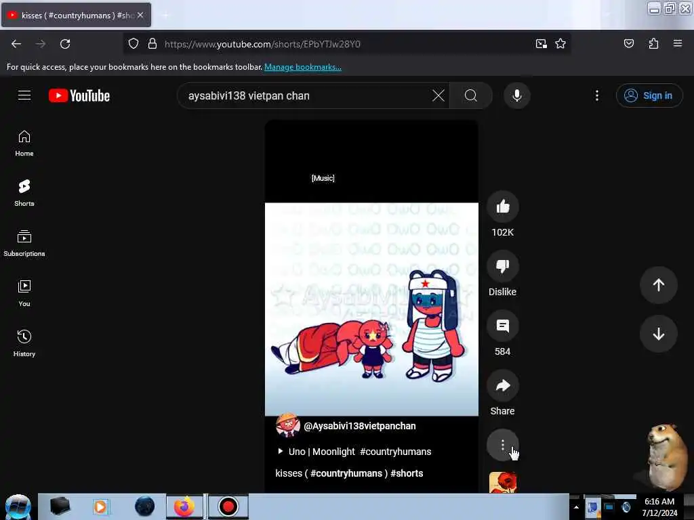Open the @Aysabivi138vietpanchan channel name

[x=360, y=426]
